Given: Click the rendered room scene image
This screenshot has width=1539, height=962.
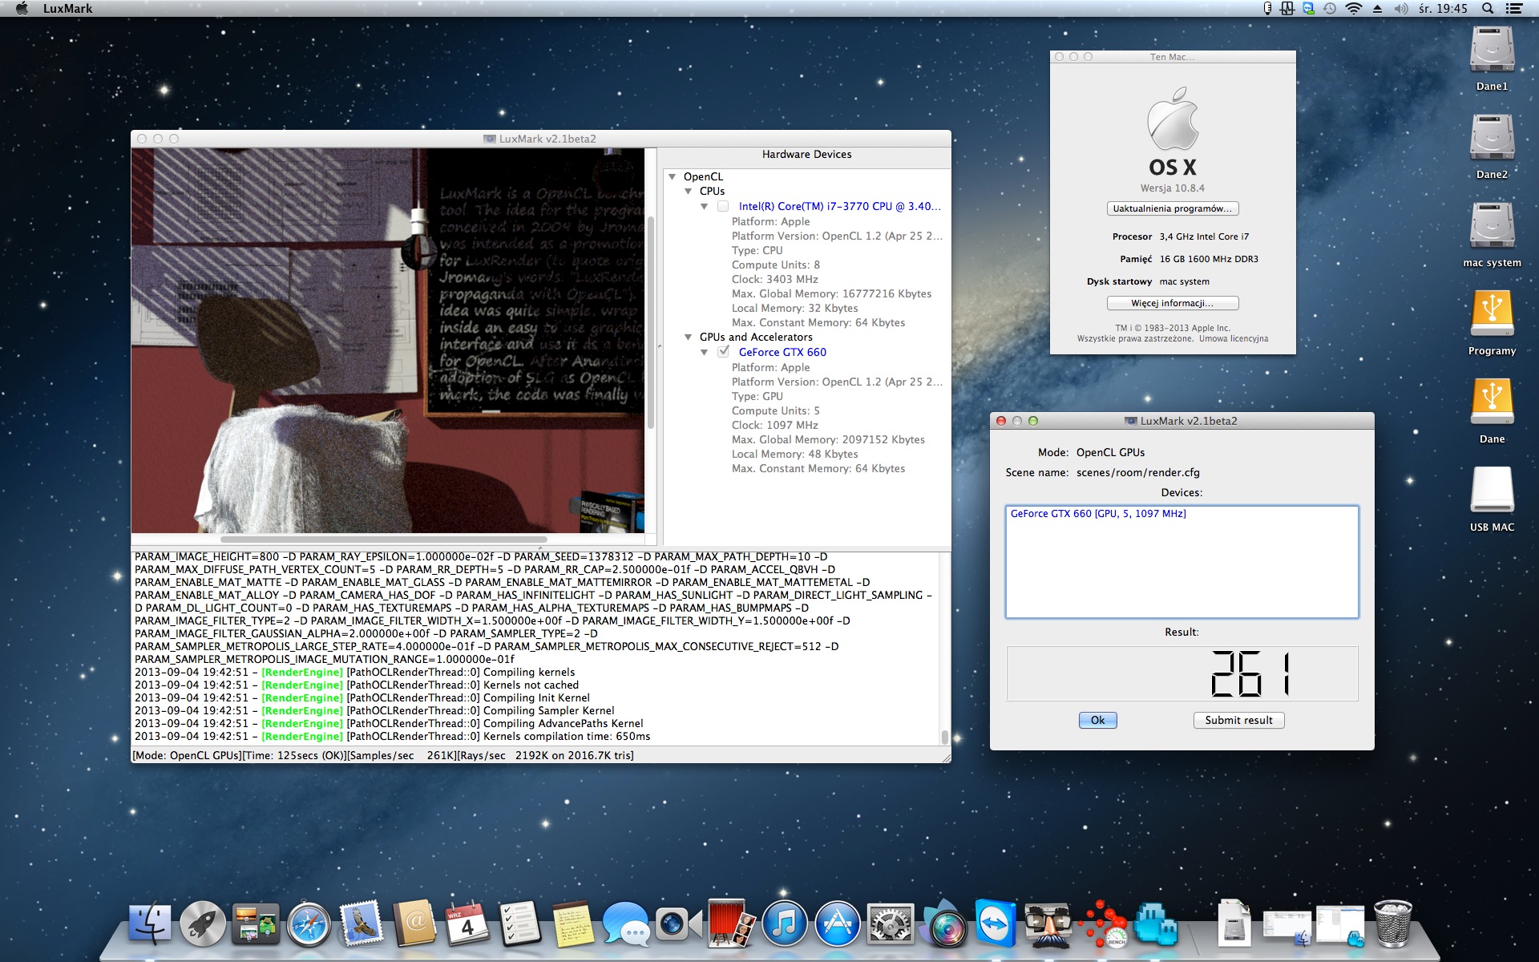Looking at the screenshot, I should pyautogui.click(x=388, y=341).
